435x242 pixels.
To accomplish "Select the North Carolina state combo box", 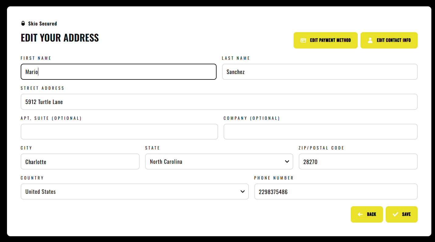I will [x=213, y=161].
